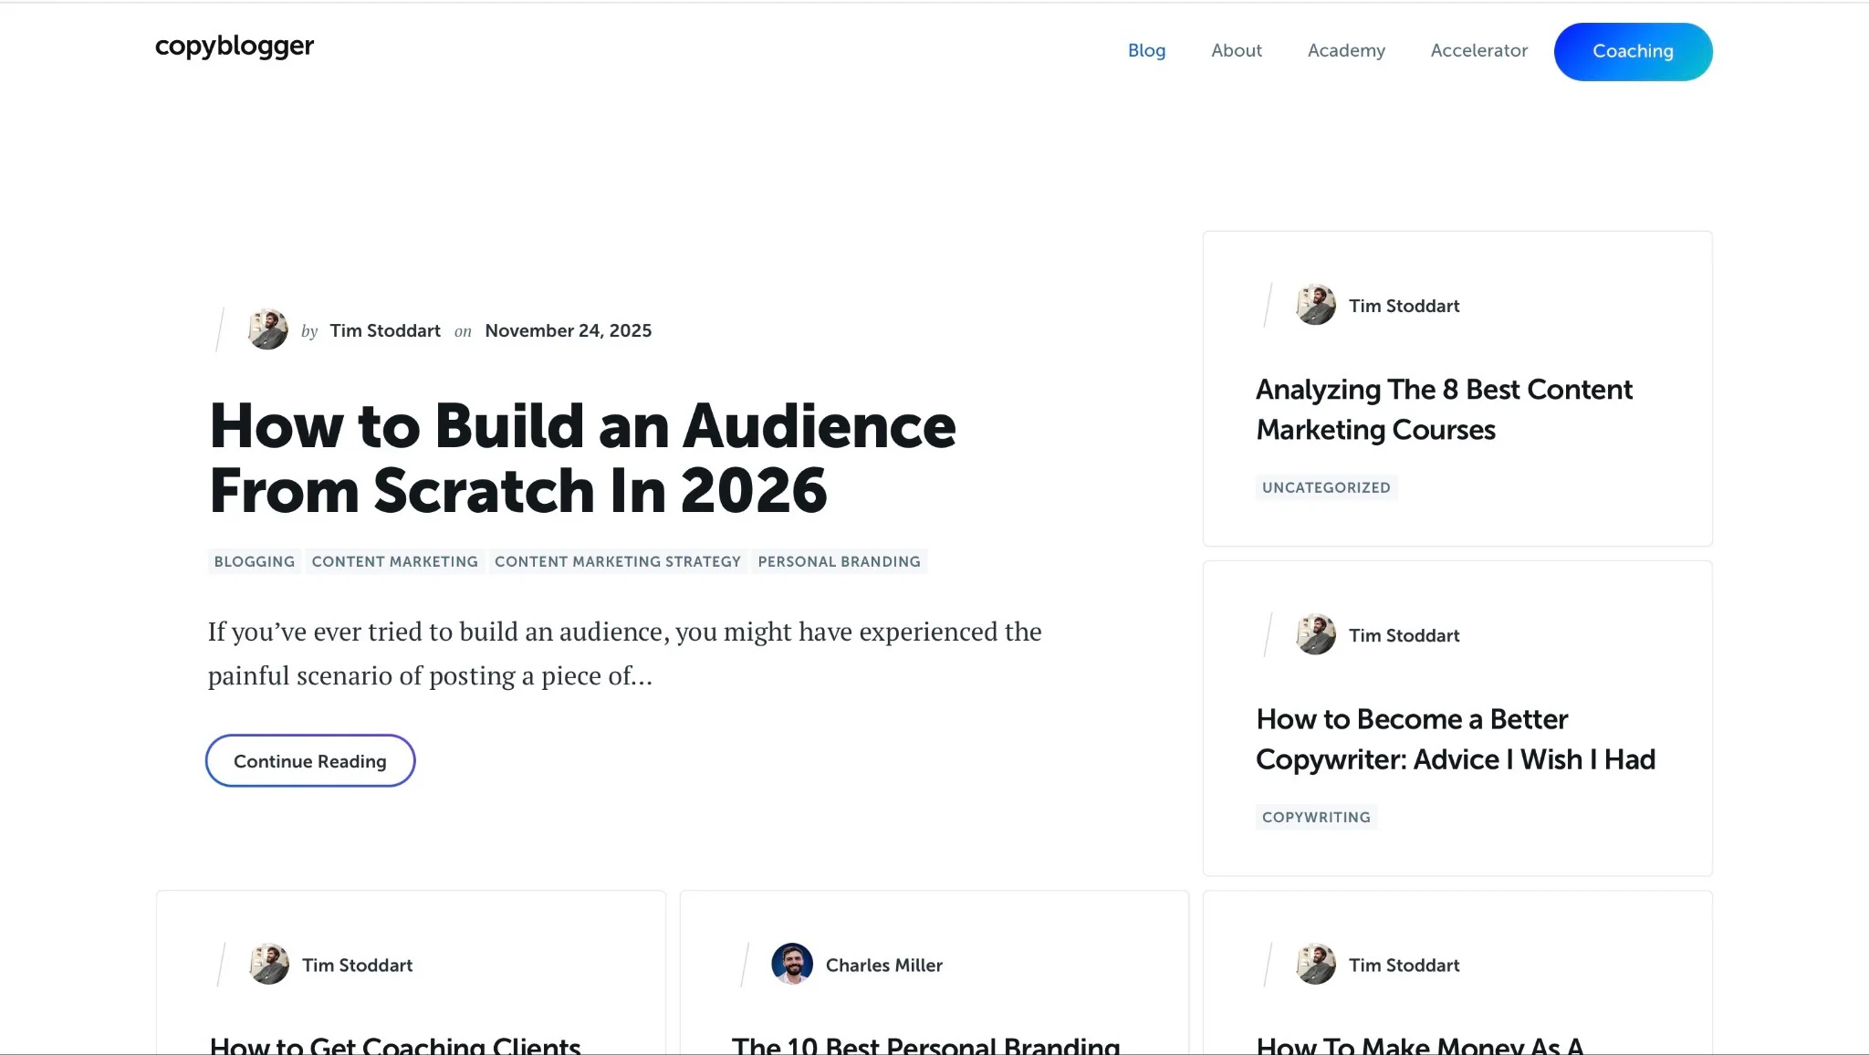Select the COPYWRITING tag
Image resolution: width=1869 pixels, height=1055 pixels.
point(1316,817)
